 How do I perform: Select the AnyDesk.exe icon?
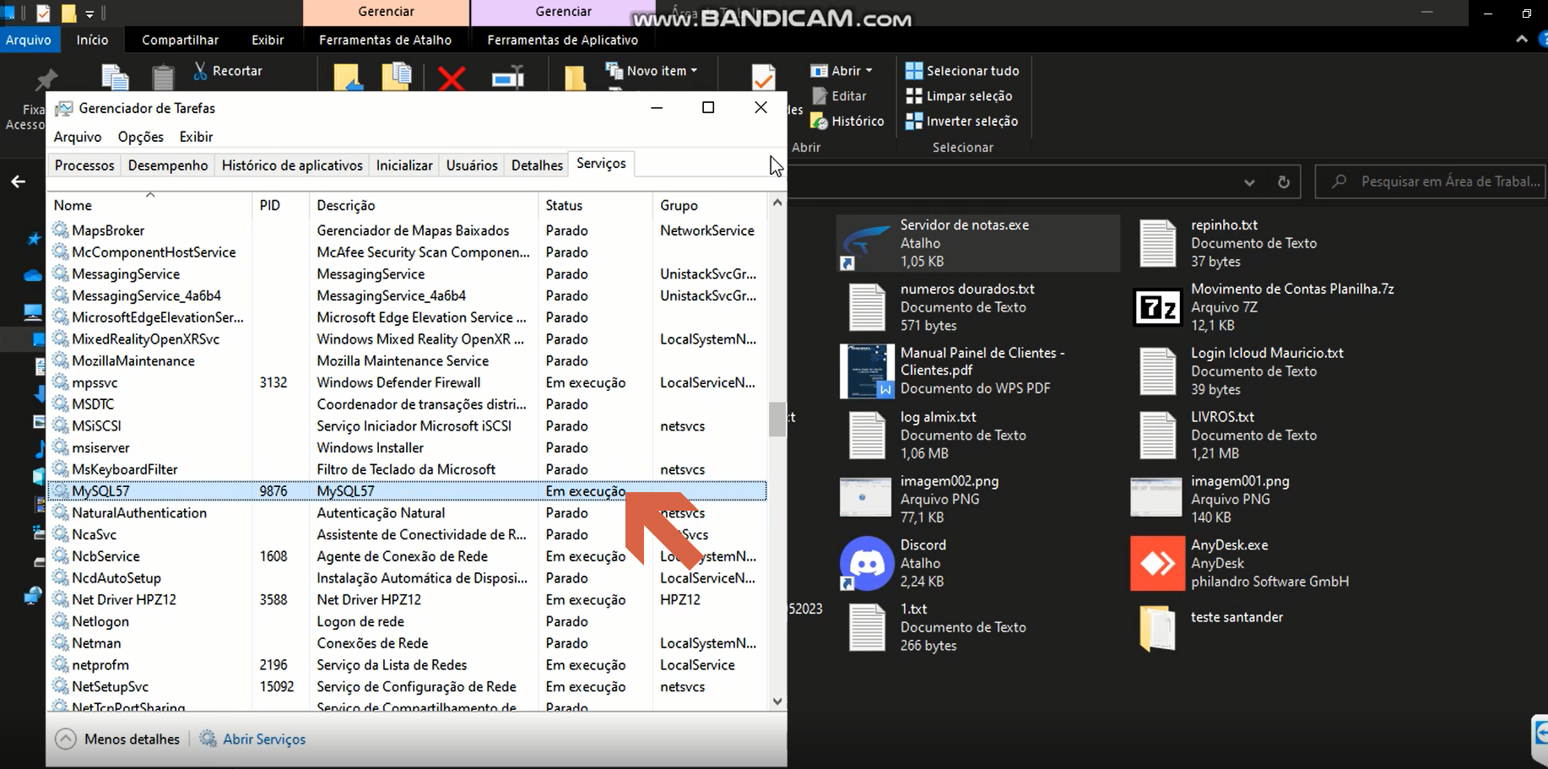[1157, 563]
